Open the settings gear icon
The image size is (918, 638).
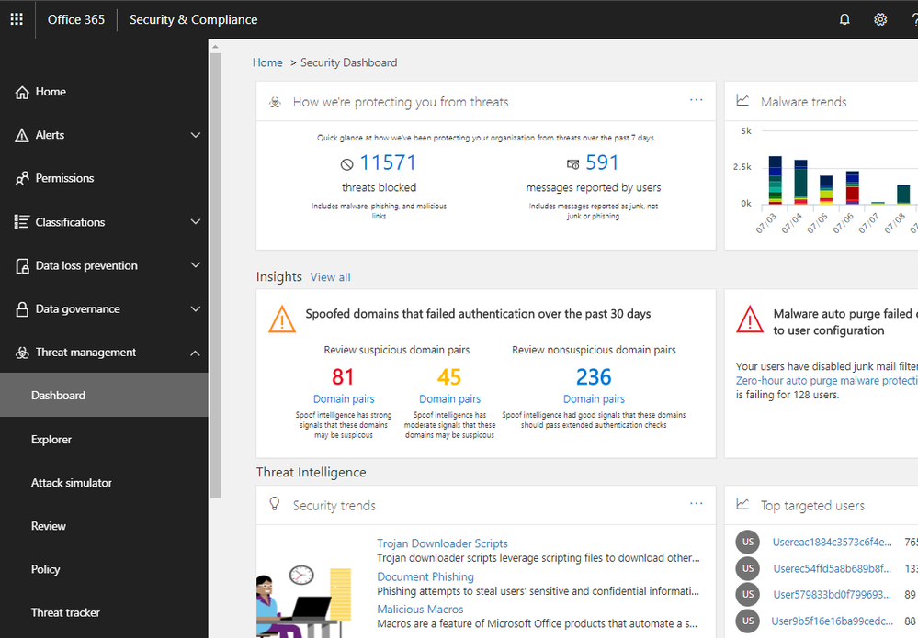(880, 19)
